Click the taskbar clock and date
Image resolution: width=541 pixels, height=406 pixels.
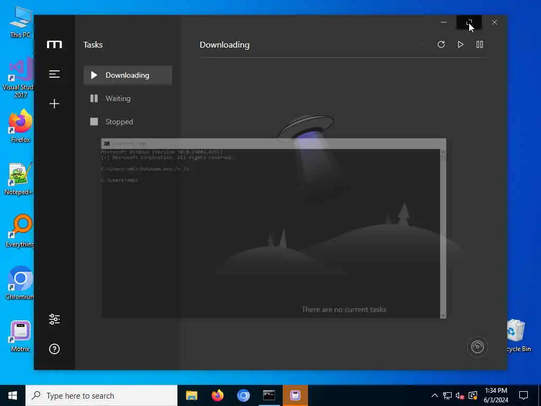496,395
